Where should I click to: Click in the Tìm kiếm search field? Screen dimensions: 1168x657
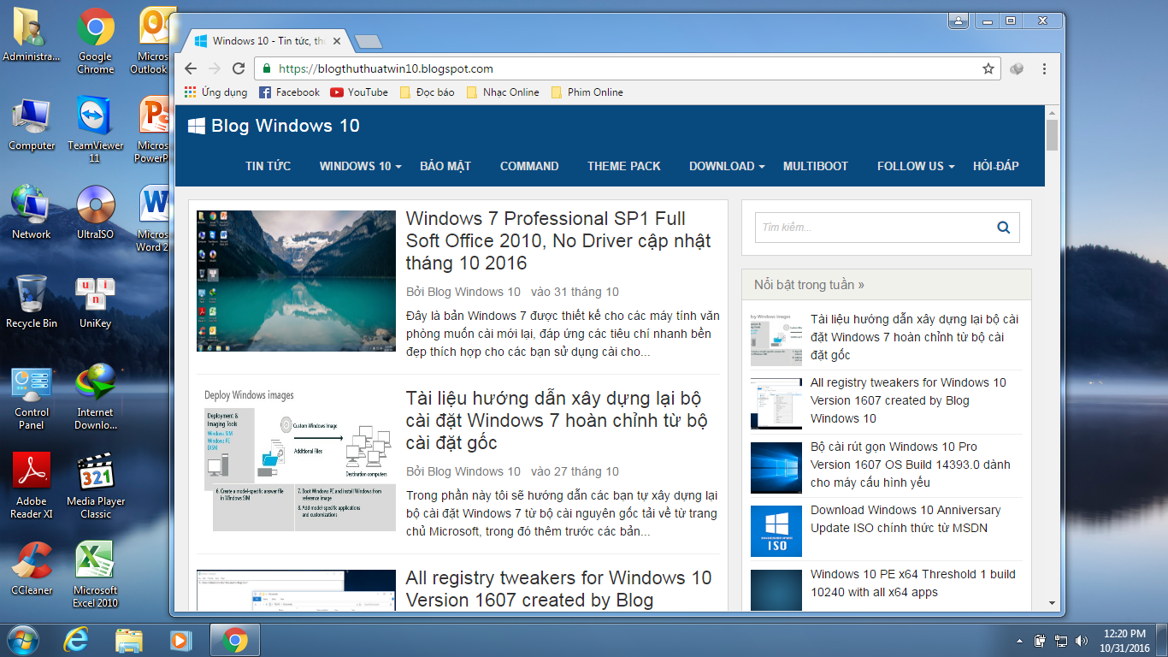pyautogui.click(x=875, y=228)
